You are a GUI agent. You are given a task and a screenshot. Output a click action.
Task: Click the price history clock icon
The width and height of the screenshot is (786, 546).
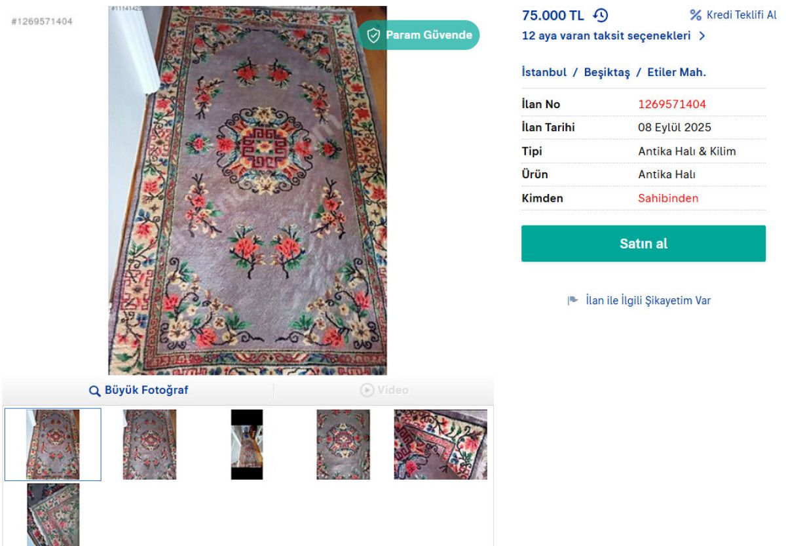click(600, 15)
